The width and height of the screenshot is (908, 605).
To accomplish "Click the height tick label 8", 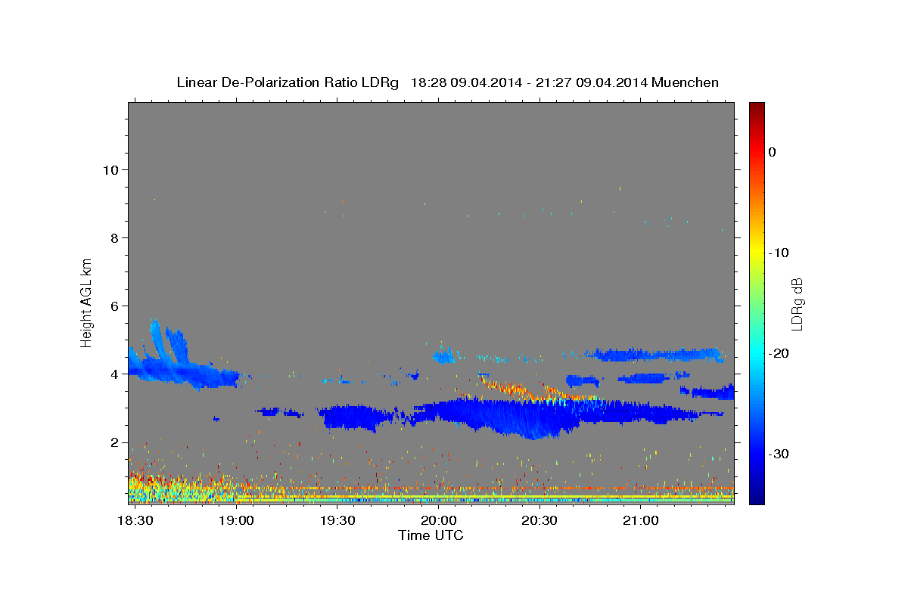I will (114, 237).
